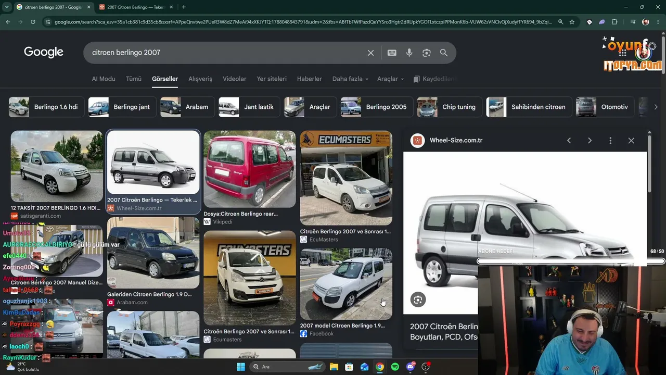The height and width of the screenshot is (375, 666).
Task: Show more suggestion chips with the right arrow
Action: click(656, 107)
